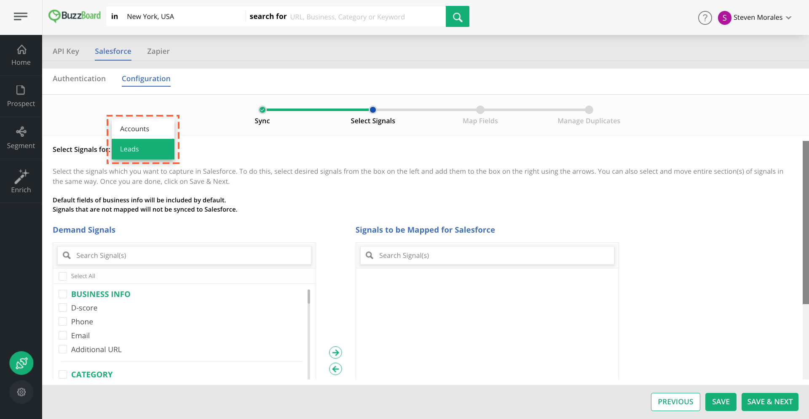
Task: Click the BUSINESS INFO heading text
Action: (101, 294)
